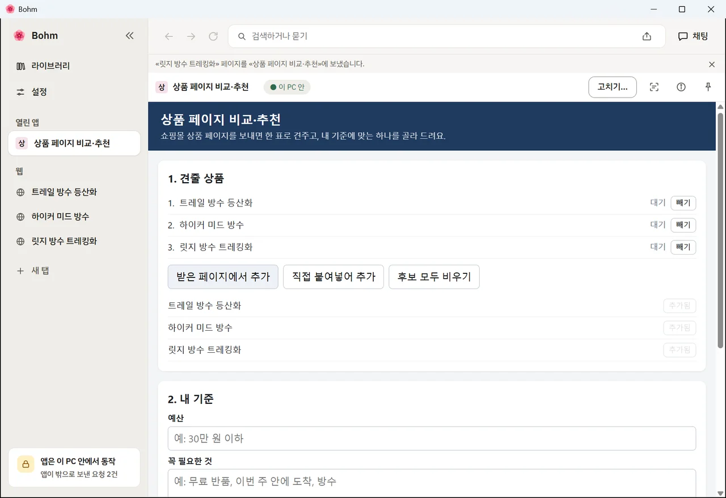Pin the app with the pin icon
Image resolution: width=726 pixels, height=498 pixels.
tap(708, 87)
